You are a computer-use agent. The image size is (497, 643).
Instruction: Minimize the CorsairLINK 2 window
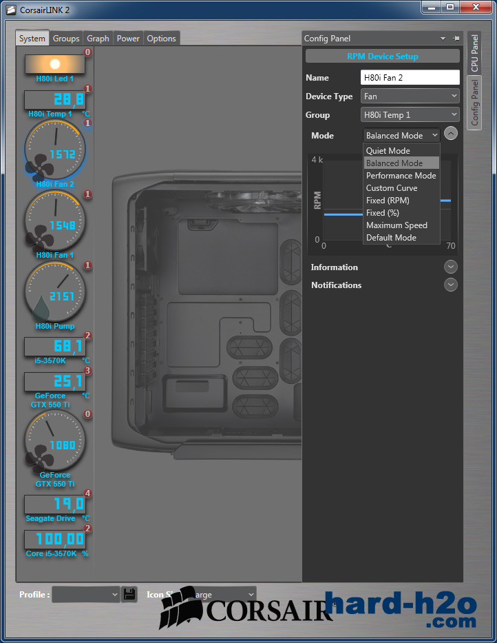pos(432,7)
